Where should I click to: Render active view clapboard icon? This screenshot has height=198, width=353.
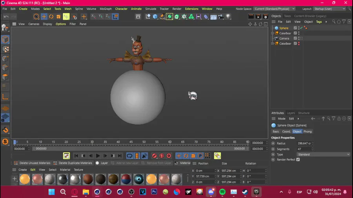tap(251, 16)
